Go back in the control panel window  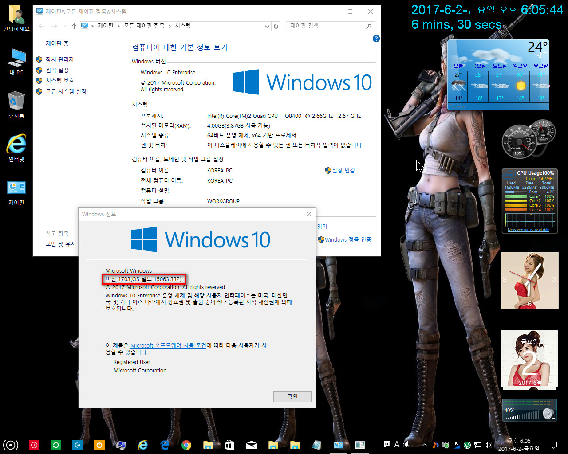(x=41, y=26)
